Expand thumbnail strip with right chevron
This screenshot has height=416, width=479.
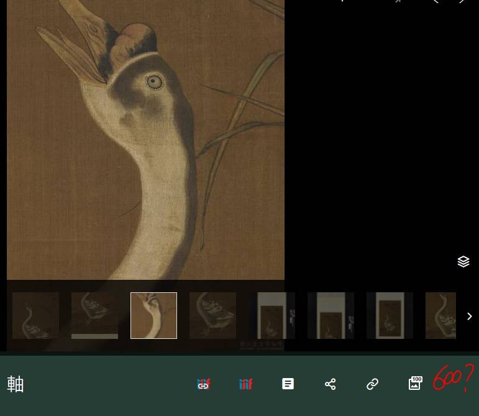[469, 317]
